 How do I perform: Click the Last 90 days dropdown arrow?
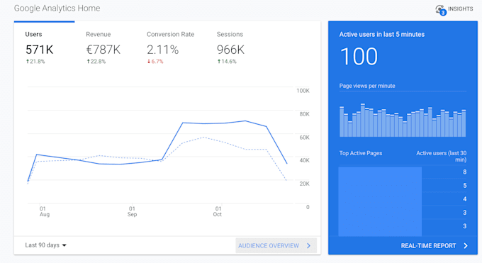pyautogui.click(x=65, y=245)
